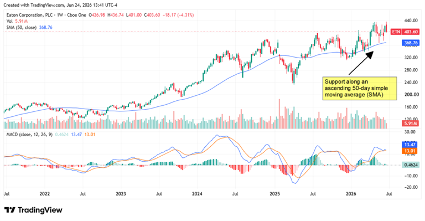Click the open value 'O426.98'
Image resolution: width=425 pixels, height=221 pixels.
[97, 15]
